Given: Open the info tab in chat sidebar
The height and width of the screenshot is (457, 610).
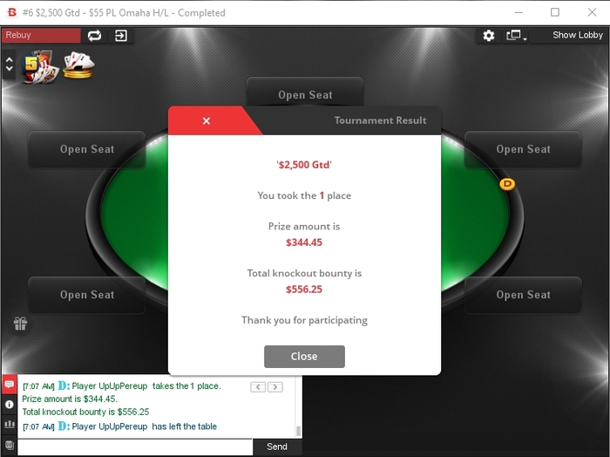Looking at the screenshot, I should click(x=10, y=405).
